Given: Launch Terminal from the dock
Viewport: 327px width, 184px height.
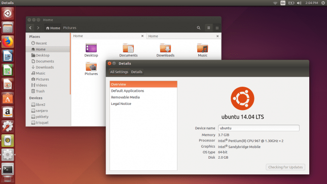Looking at the screenshot, I should tap(8, 169).
